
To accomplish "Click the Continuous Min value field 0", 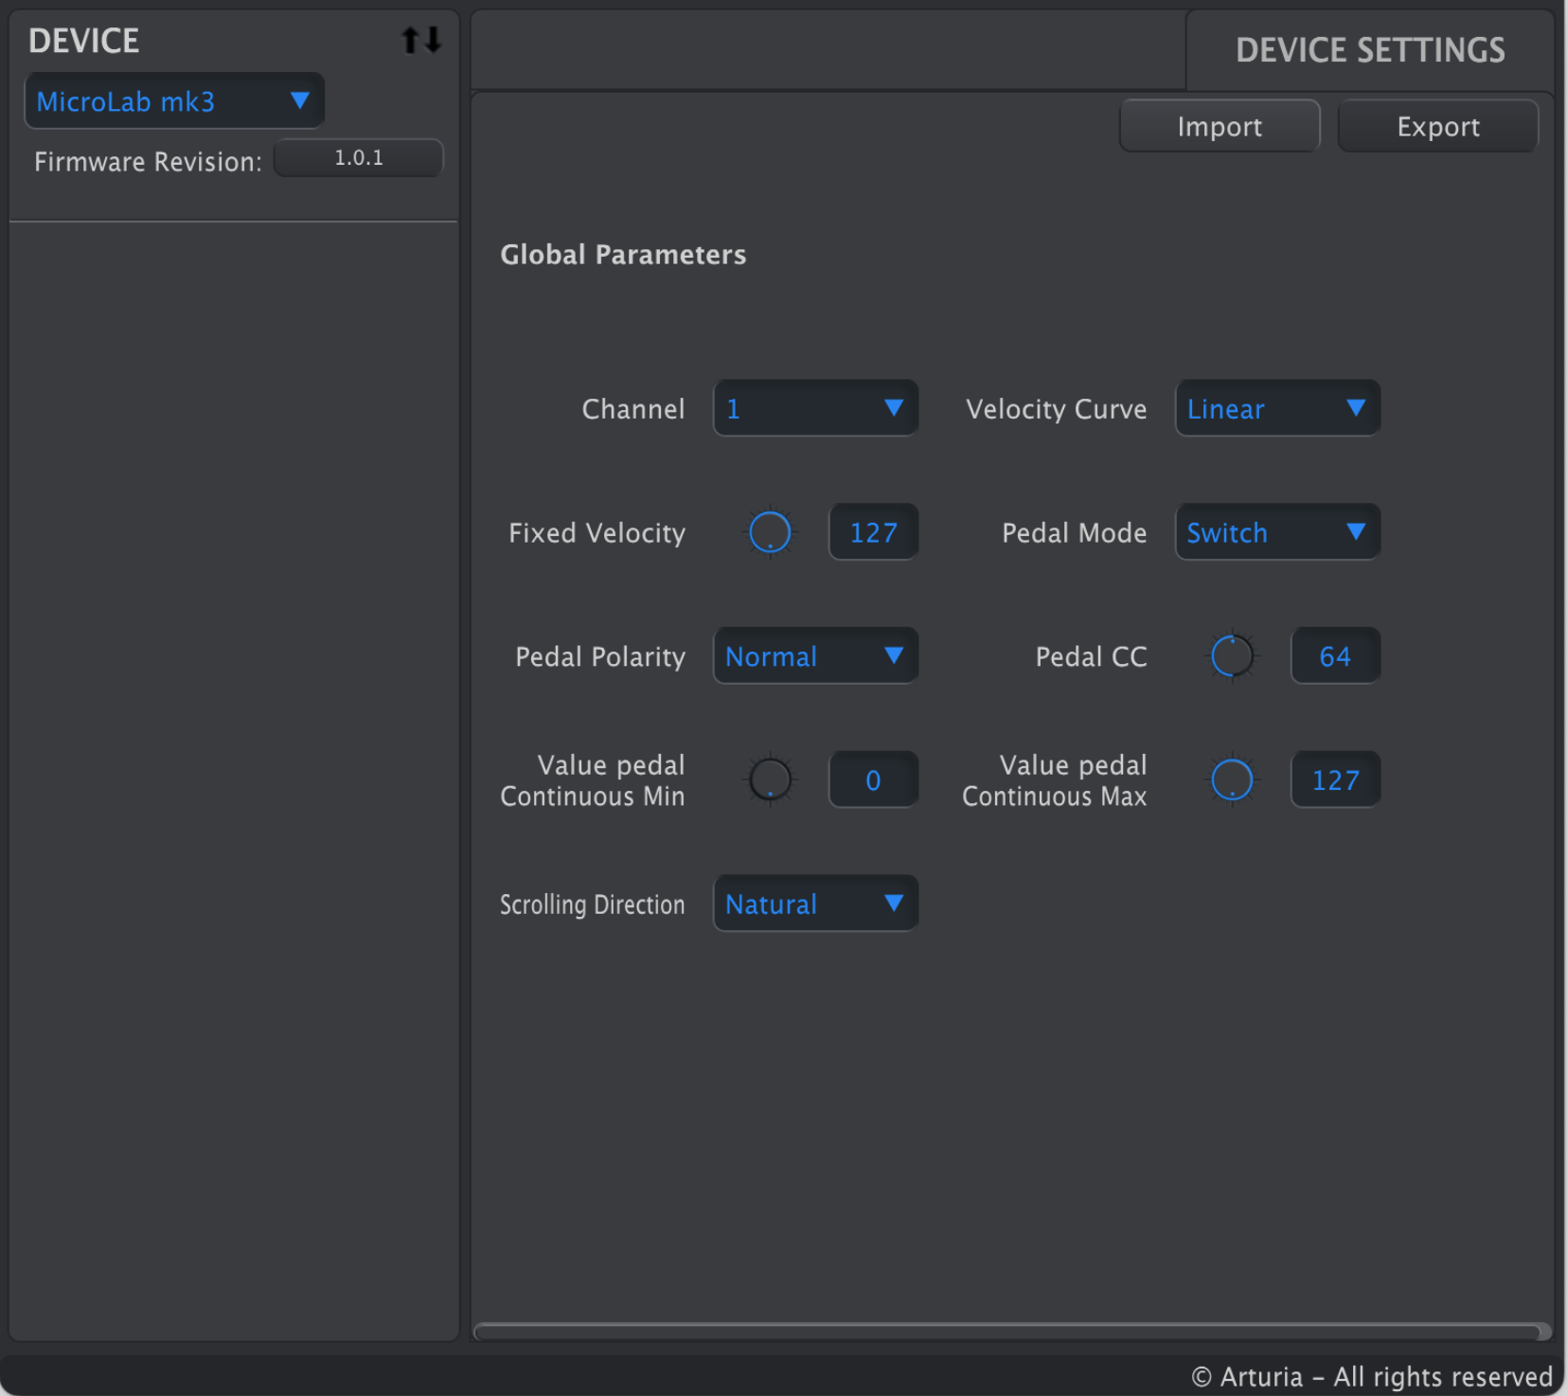I will [873, 779].
